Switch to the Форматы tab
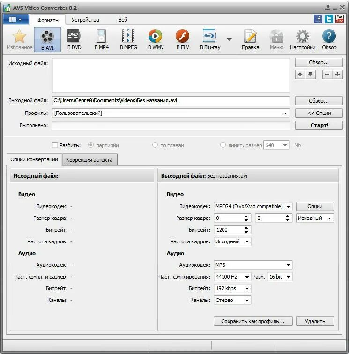Viewport: 349px width, 354px height. point(48,20)
